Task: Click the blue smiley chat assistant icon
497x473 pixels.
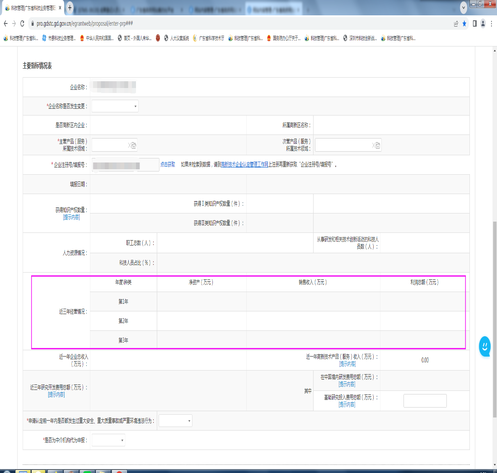Action: (x=484, y=346)
